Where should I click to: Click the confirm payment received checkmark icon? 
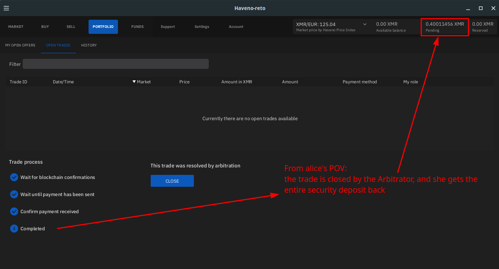click(x=14, y=212)
